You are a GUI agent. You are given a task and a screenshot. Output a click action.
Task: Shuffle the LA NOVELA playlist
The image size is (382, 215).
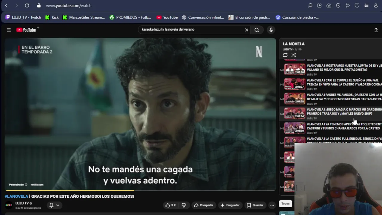point(294,55)
